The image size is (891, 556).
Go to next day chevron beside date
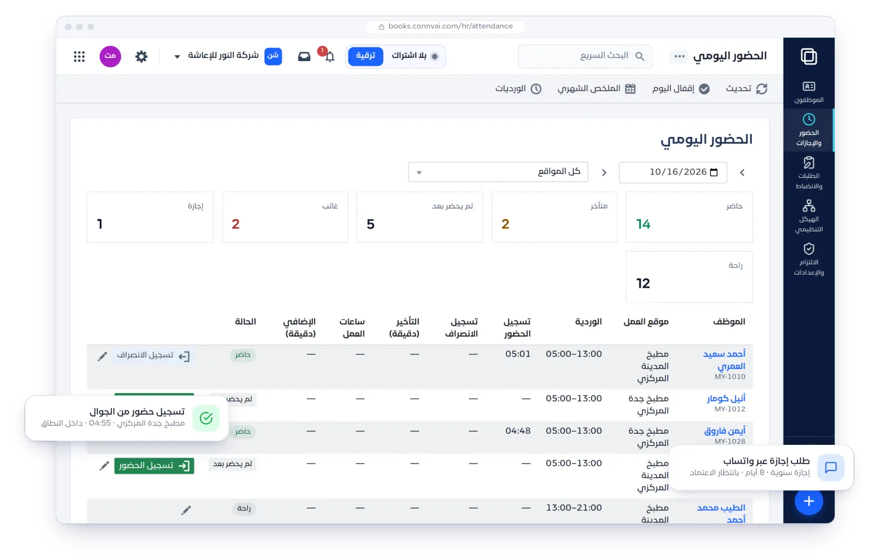point(604,172)
